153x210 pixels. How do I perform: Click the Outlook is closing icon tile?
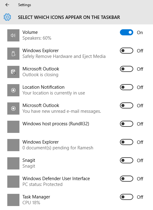13,72
